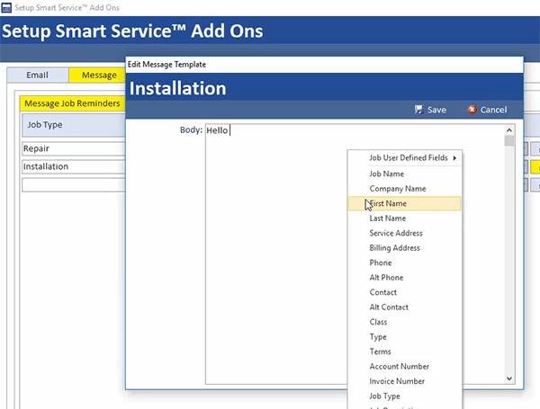This screenshot has height=409, width=540.
Task: Pick Alt Contact from the context menu
Action: click(x=405, y=307)
